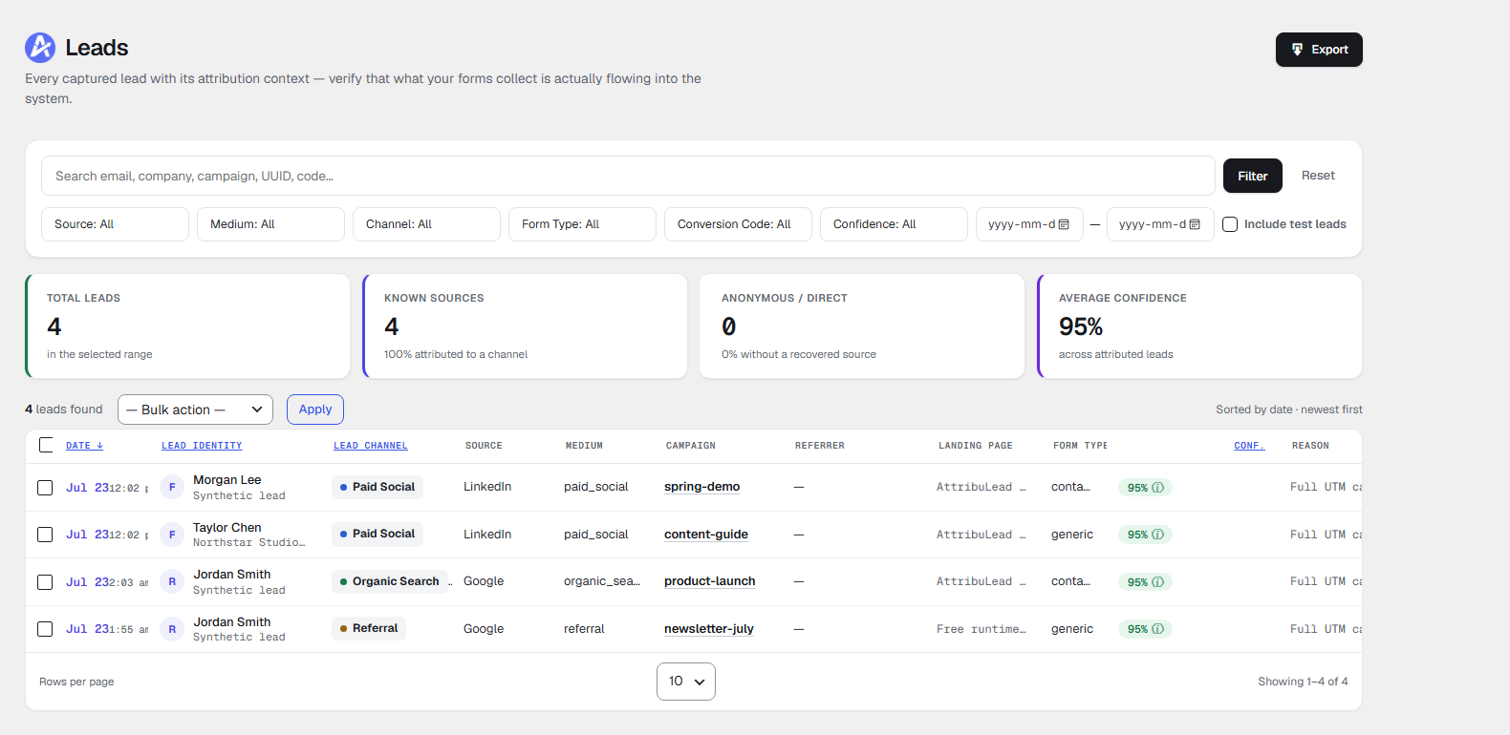Viewport: 1510px width, 735px height.
Task: Click the AttribuLead logo icon beside Leads
Action: coord(40,48)
